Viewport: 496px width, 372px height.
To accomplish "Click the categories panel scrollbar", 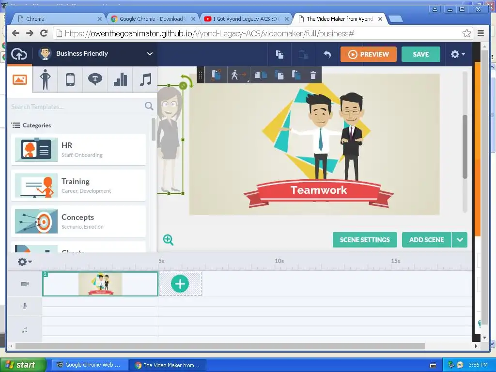I will point(154,129).
